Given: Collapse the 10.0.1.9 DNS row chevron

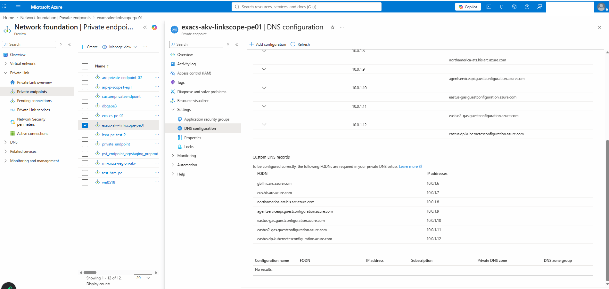Looking at the screenshot, I should 264,69.
